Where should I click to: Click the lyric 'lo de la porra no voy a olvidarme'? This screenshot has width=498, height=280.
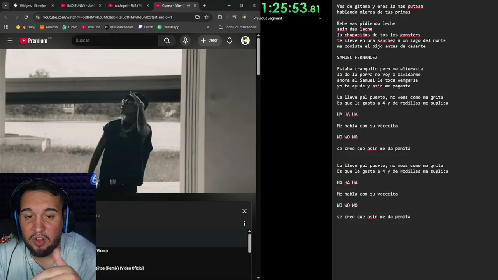[379, 75]
